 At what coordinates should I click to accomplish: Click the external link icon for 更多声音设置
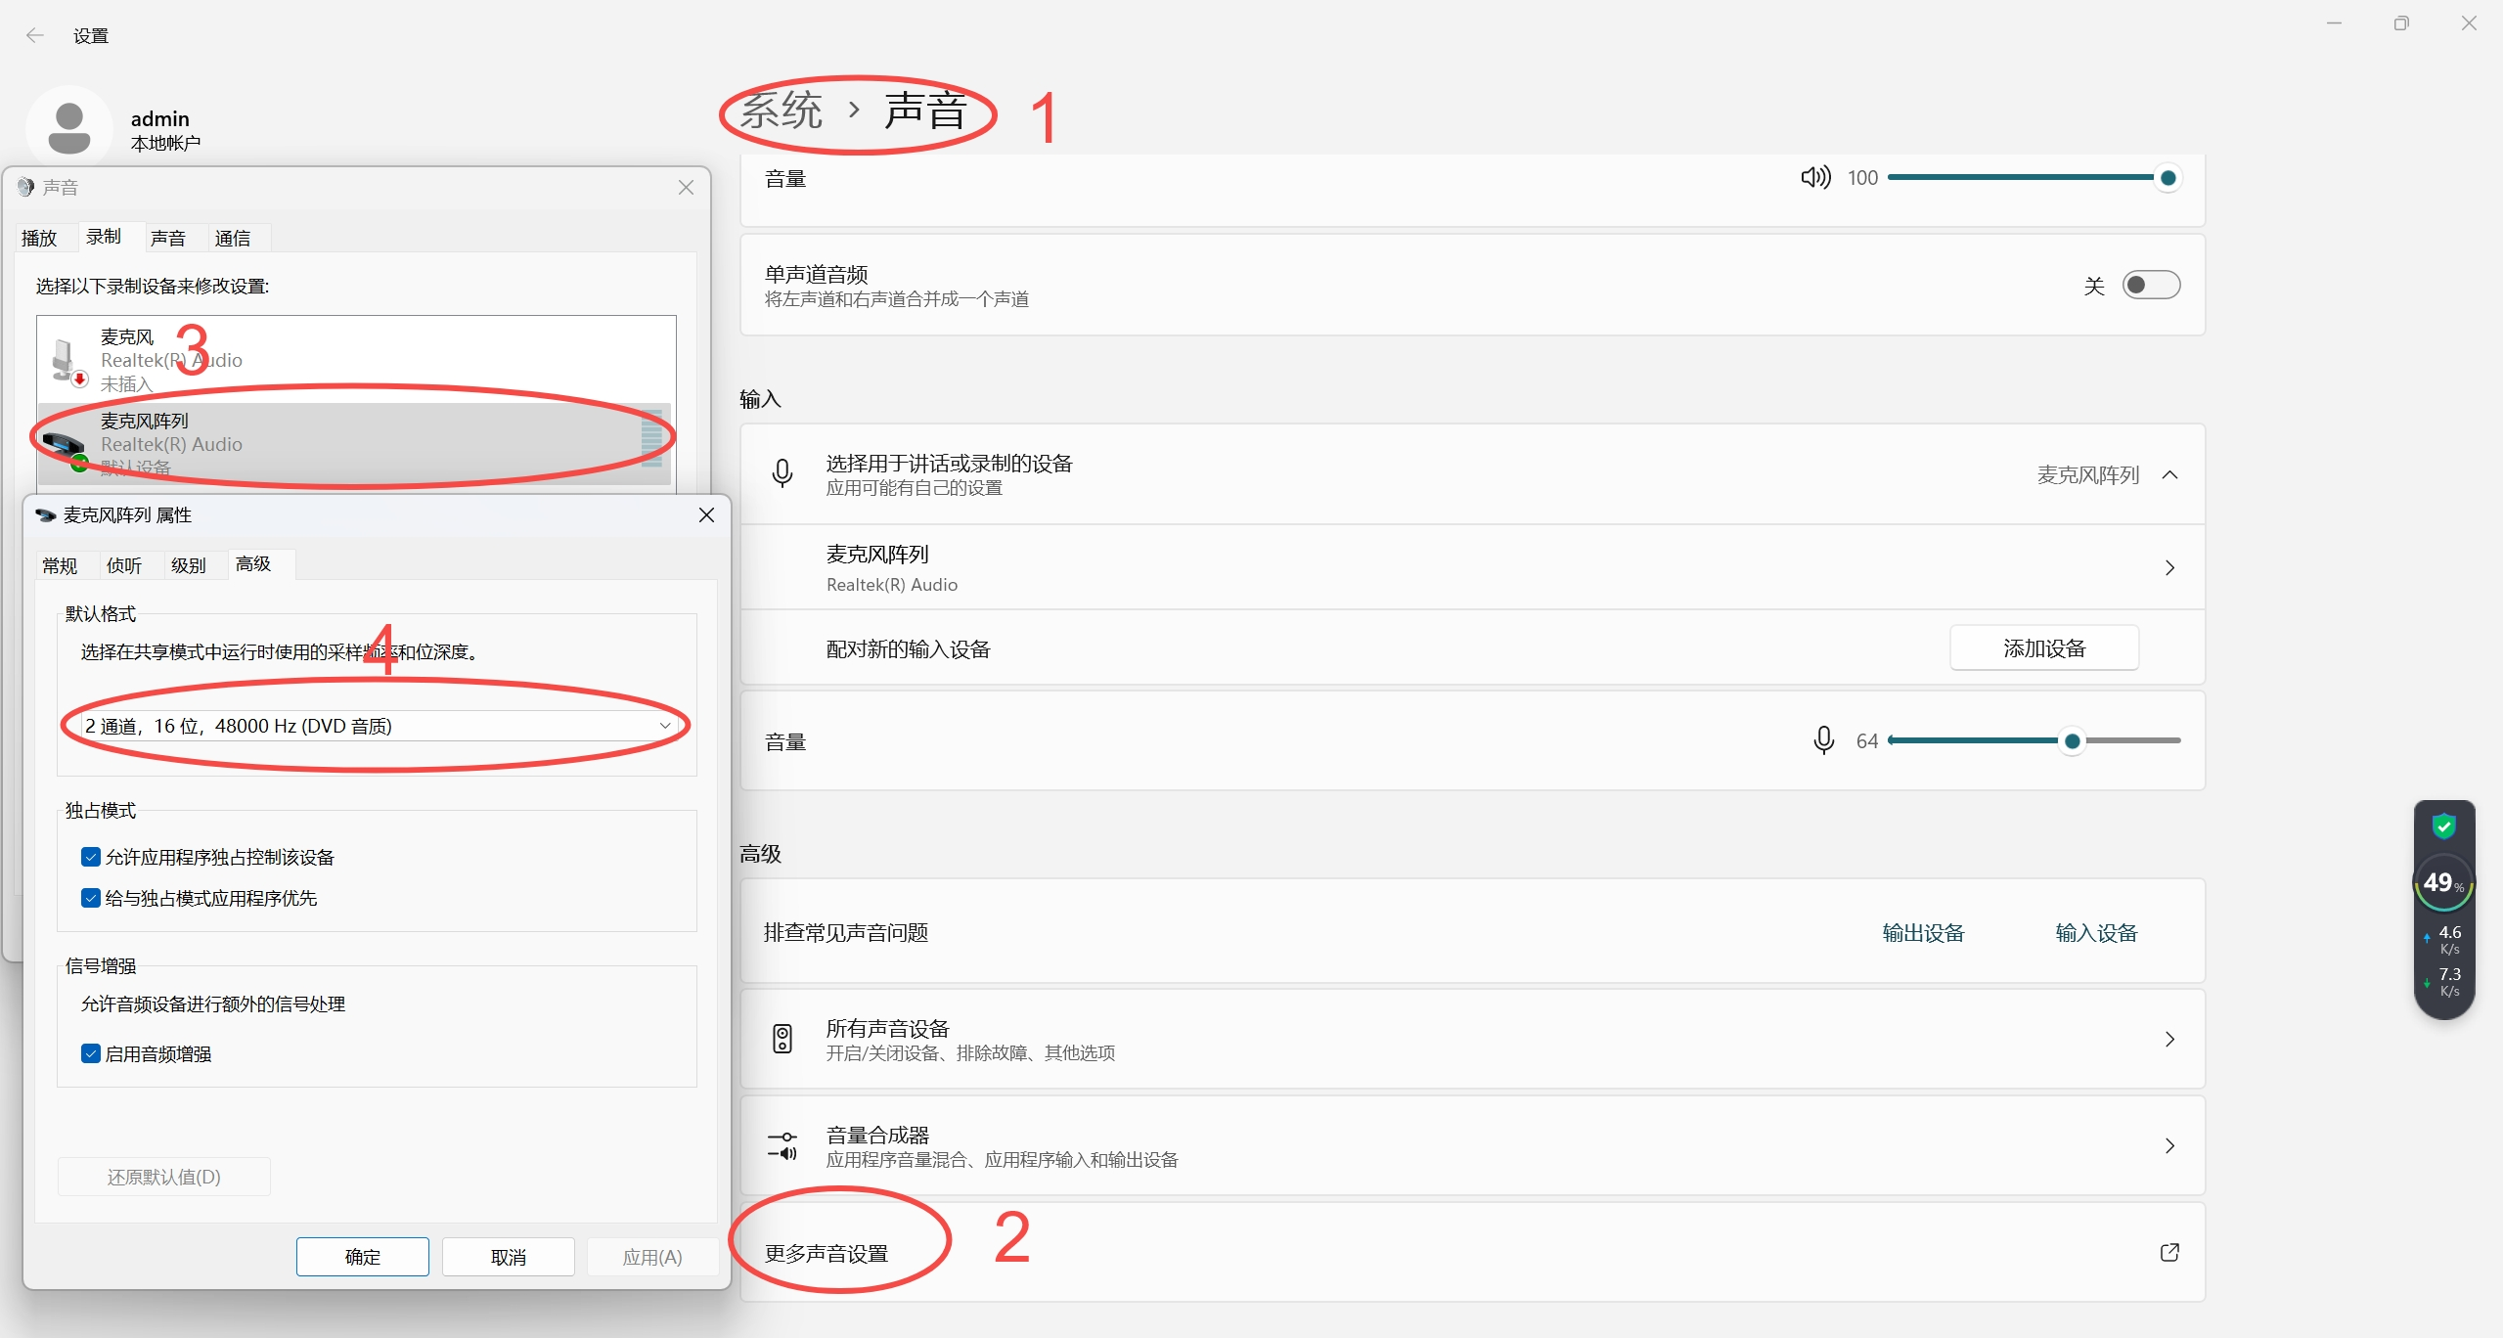pos(2168,1252)
